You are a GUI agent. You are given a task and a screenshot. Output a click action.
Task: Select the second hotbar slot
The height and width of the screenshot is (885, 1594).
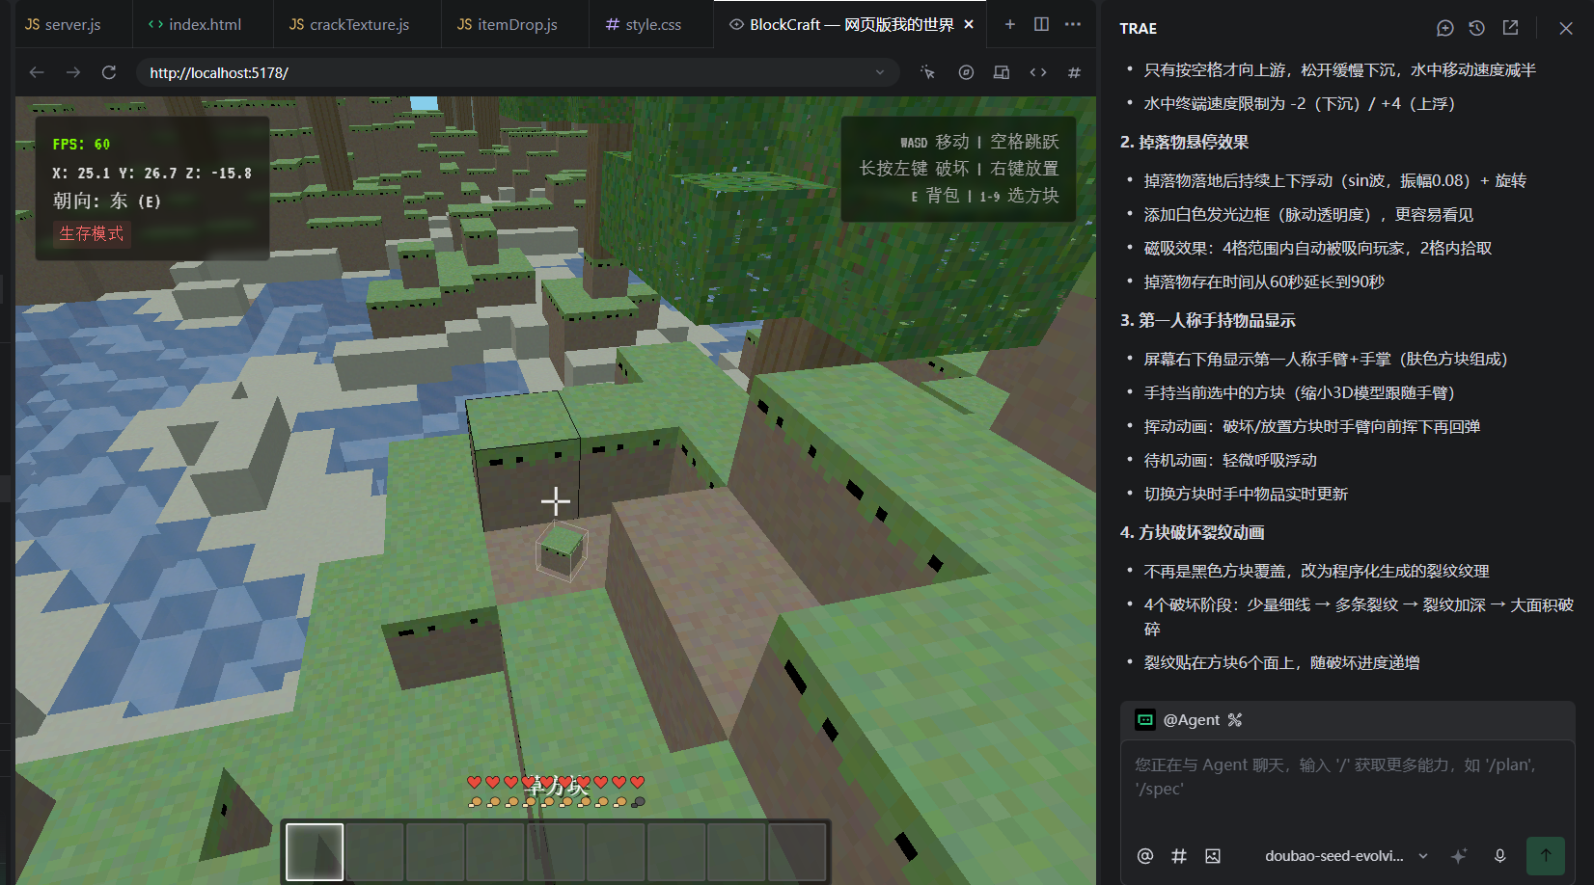pos(375,852)
